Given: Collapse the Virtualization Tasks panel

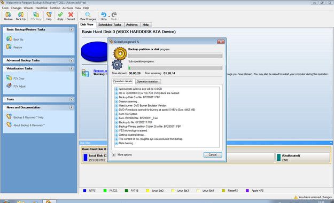Looking at the screenshot, I should pyautogui.click(x=72, y=68).
